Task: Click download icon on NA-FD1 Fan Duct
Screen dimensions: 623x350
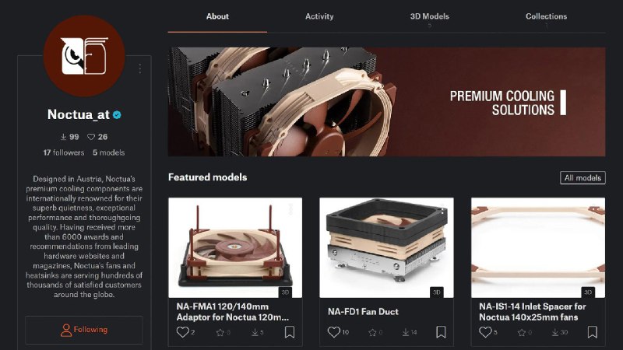Action: (x=406, y=333)
